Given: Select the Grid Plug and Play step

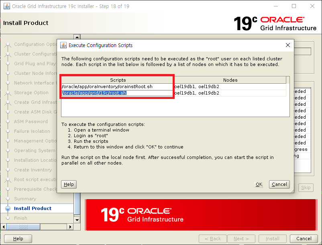Looking at the screenshot, I should (x=35, y=64).
